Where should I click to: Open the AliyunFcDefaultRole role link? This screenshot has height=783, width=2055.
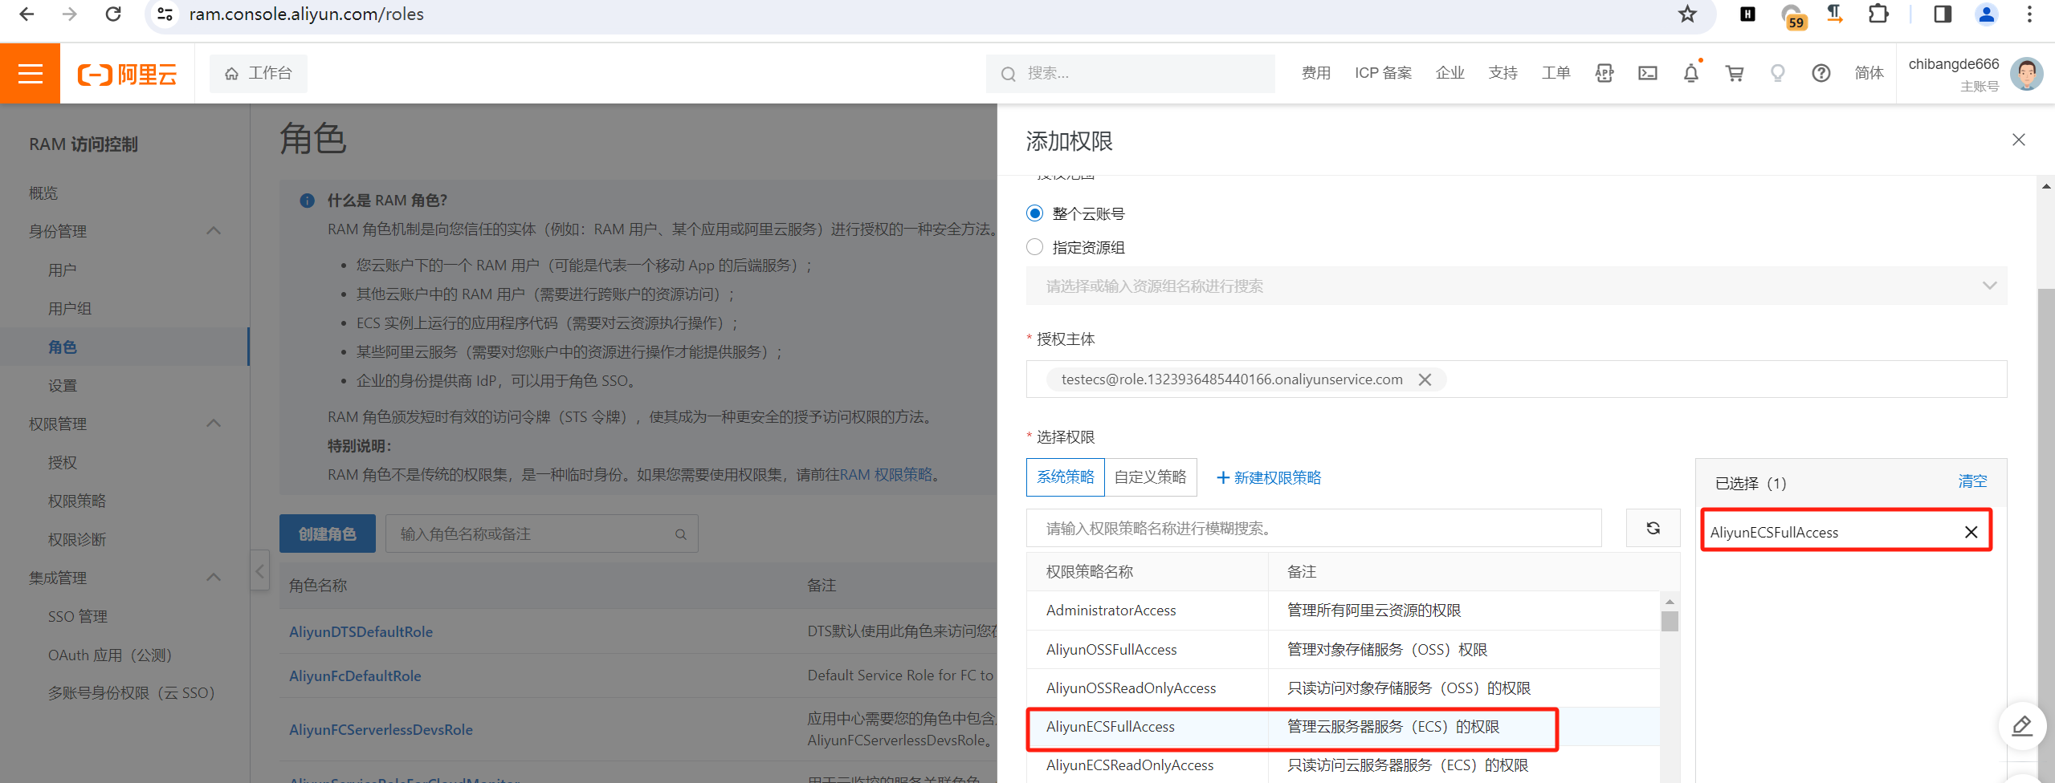(x=355, y=675)
